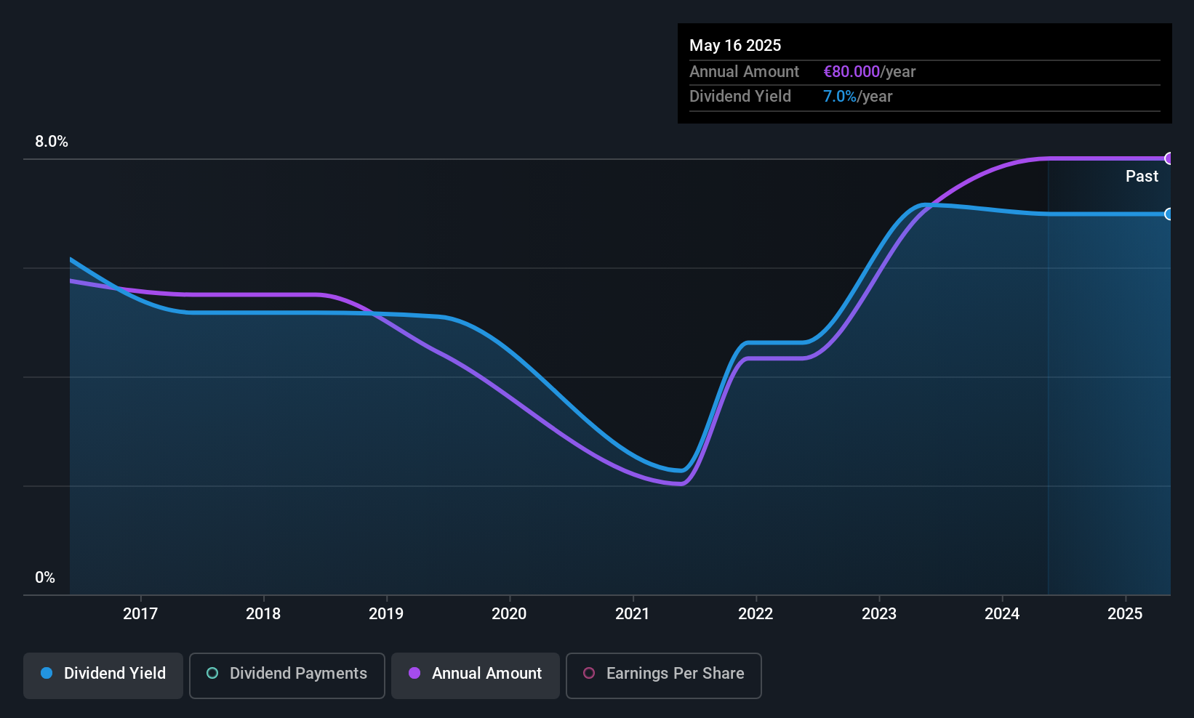Image resolution: width=1194 pixels, height=718 pixels.
Task: Click the 8.0% y-axis label
Action: pyautogui.click(x=52, y=142)
